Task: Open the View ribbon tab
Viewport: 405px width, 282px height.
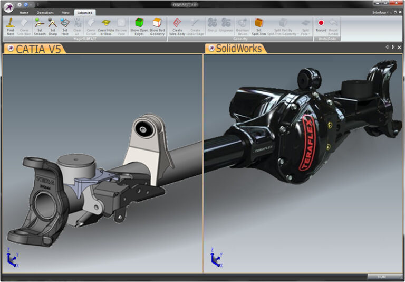Action: tap(65, 12)
